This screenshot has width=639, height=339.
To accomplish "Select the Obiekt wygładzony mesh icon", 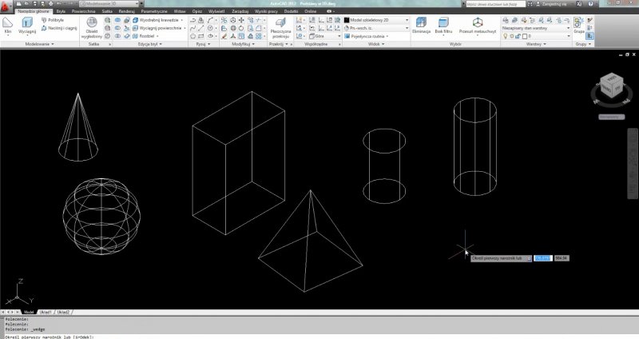I will pos(92,26).
